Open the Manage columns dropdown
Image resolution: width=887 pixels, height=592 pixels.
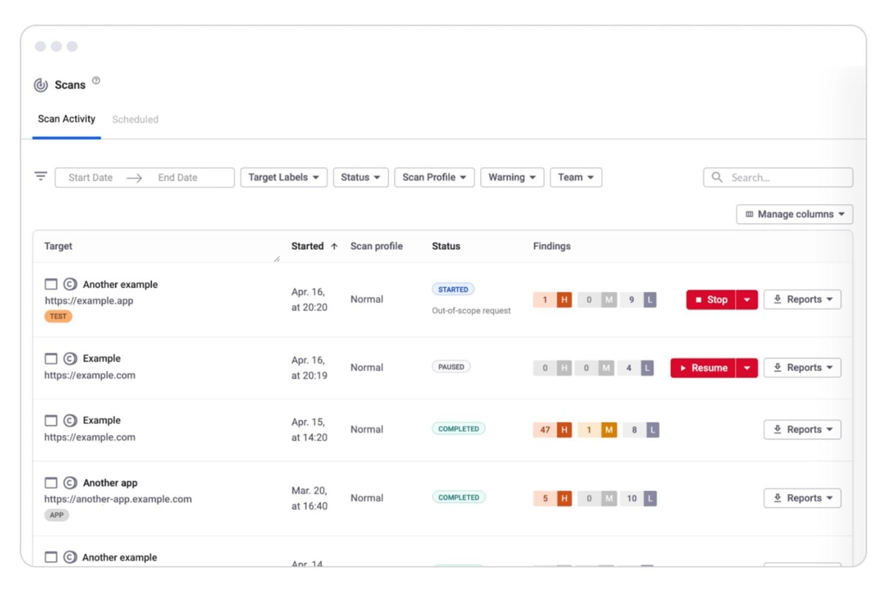(794, 214)
